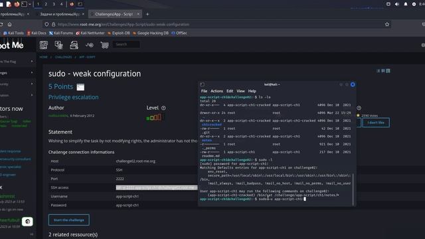This screenshot has height=239, width=425.
Task: Open the Google Hacking DB bookmark
Action: (x=151, y=33)
